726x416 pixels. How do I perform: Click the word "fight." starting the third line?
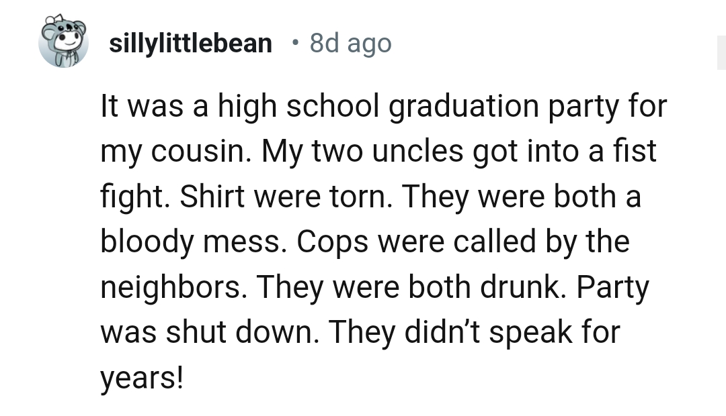(x=133, y=197)
